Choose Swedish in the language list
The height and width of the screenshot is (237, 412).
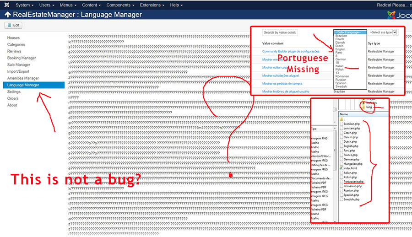[341, 86]
